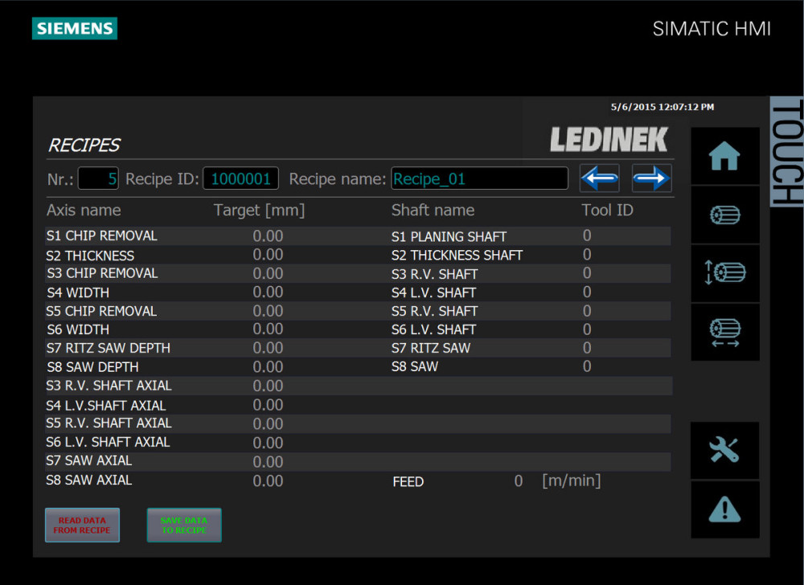Click the 'S4 L.V. SHAFT' shaft name
Viewport: 804px width, 585px height.
click(x=434, y=292)
